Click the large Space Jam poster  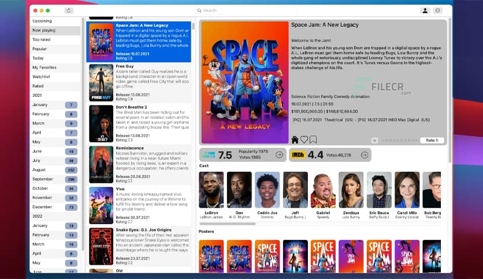245,82
